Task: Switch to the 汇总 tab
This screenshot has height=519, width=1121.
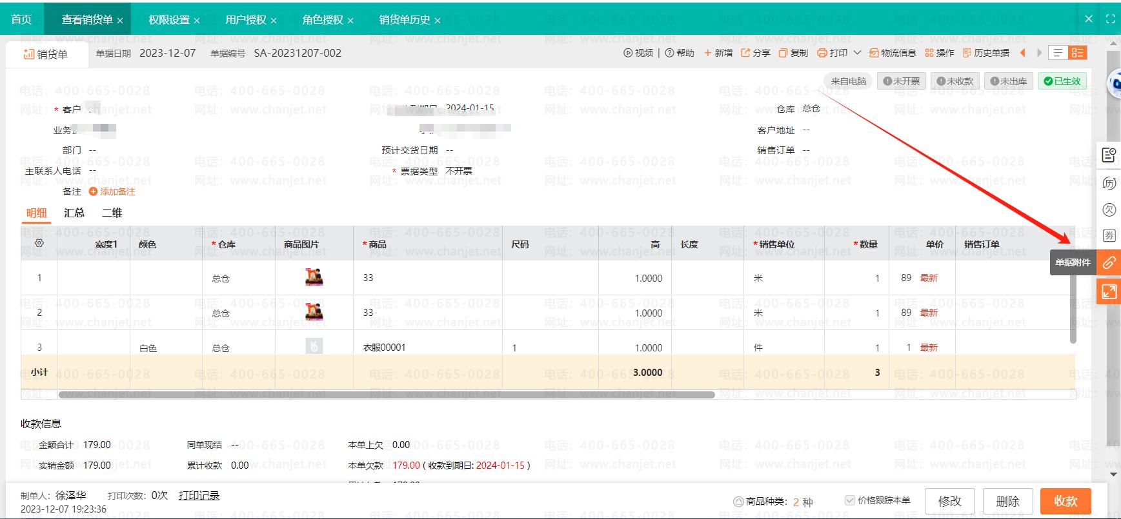Action: tap(74, 213)
